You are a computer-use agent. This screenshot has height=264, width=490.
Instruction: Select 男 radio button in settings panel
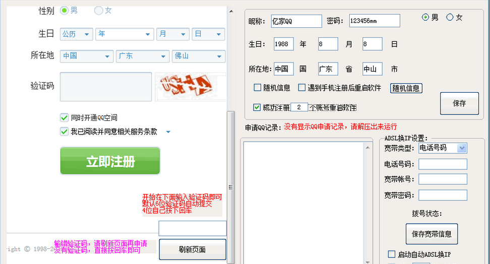[x=425, y=17]
